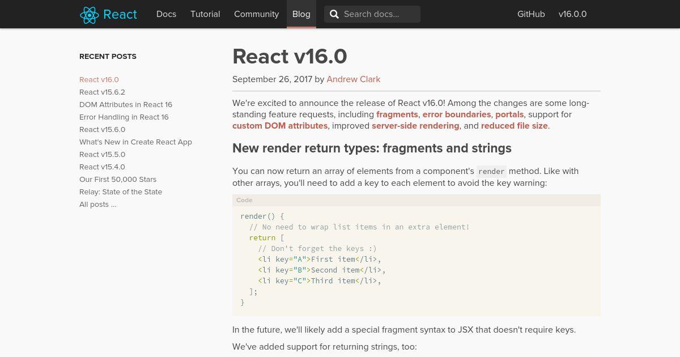Image resolution: width=680 pixels, height=357 pixels.
Task: Go to the Community page
Action: [256, 14]
